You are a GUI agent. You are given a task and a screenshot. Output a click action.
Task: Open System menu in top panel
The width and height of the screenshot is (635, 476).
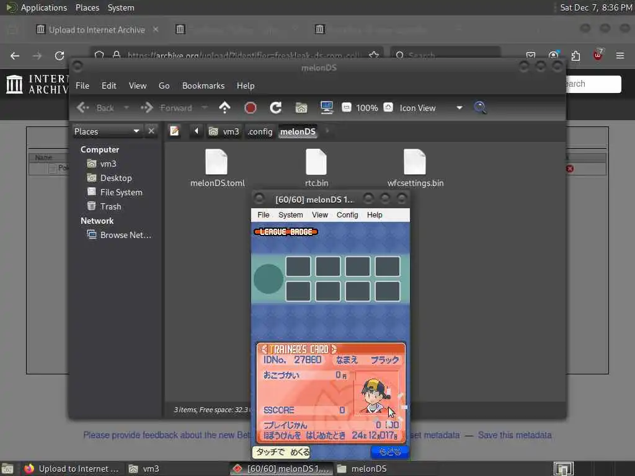(121, 7)
